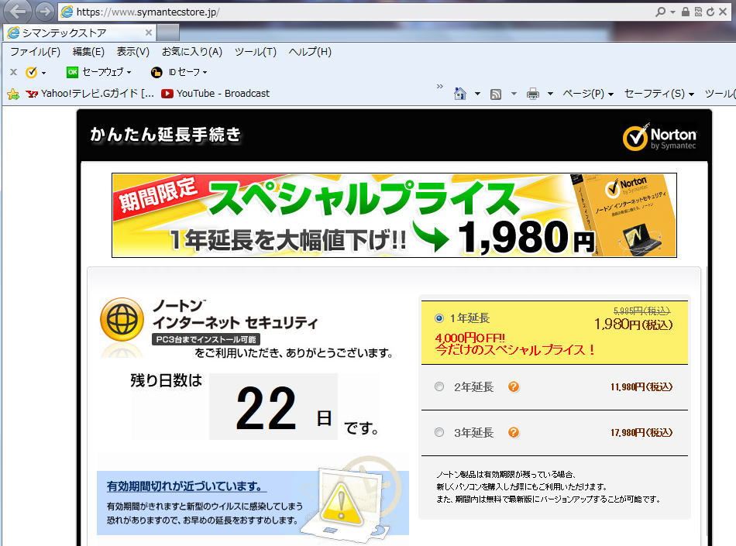
Task: Click the help icon next to 2年延長
Action: pos(514,387)
